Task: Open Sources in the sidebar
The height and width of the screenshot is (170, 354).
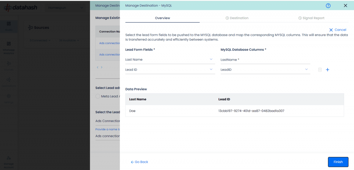Action: pyautogui.click(x=9, y=66)
